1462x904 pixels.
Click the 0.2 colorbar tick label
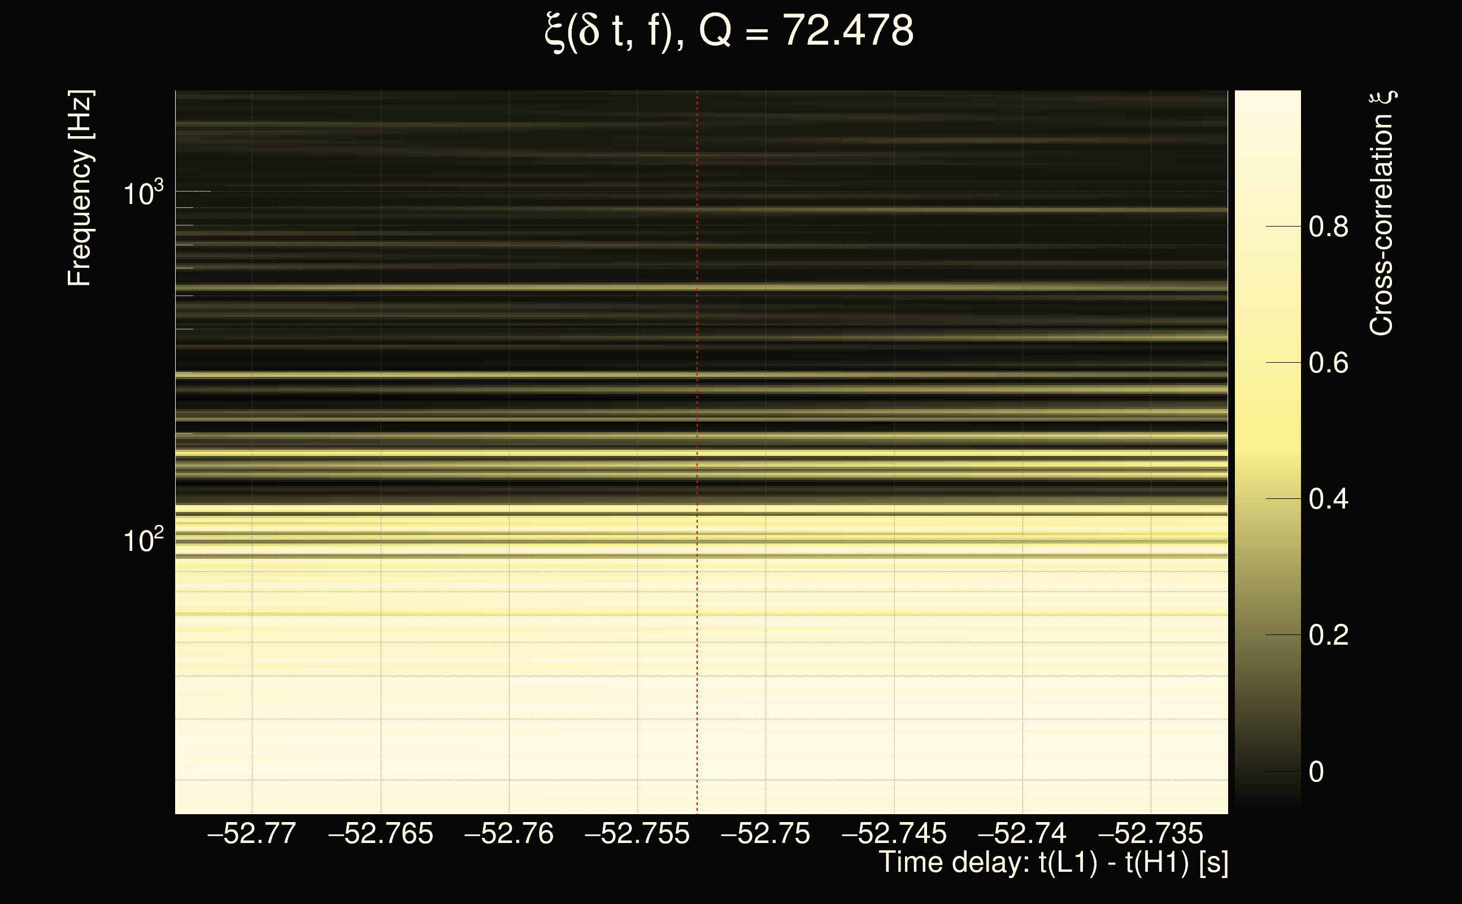tap(1328, 635)
